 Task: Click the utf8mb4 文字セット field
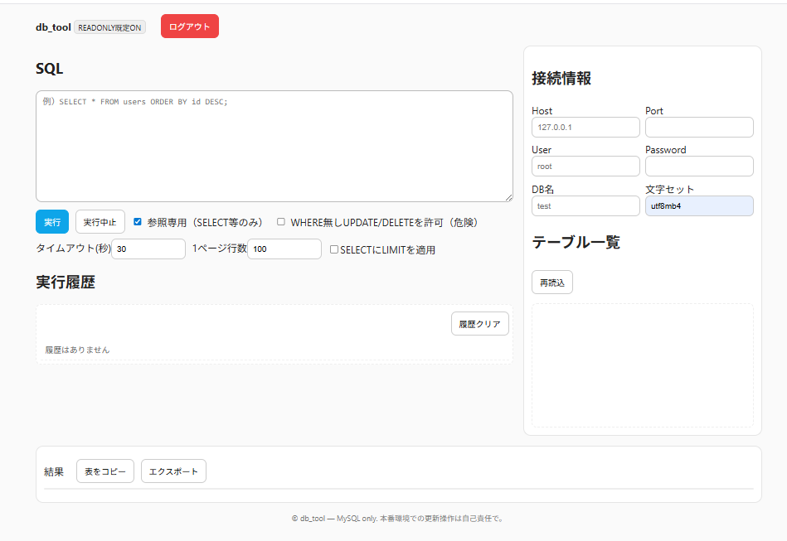tap(699, 205)
